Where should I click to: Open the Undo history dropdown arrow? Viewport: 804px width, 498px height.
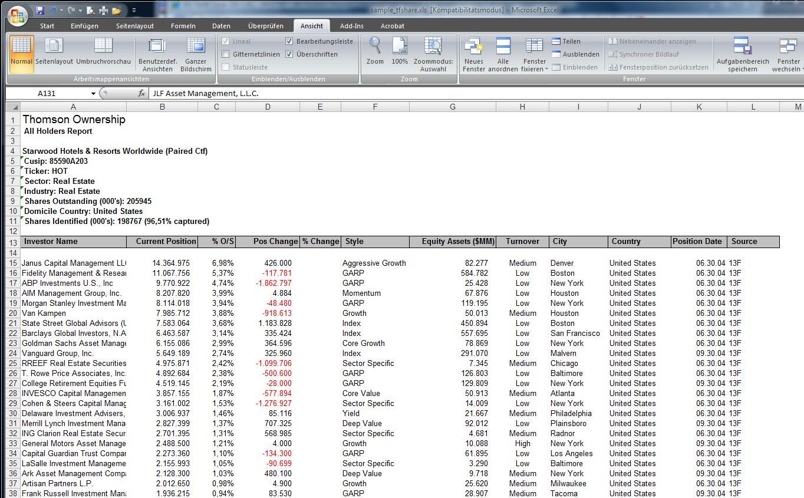coord(61,11)
